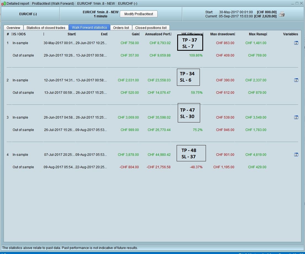Select negative gain -CHF 804.00
The width and height of the screenshot is (305, 254).
129,167
